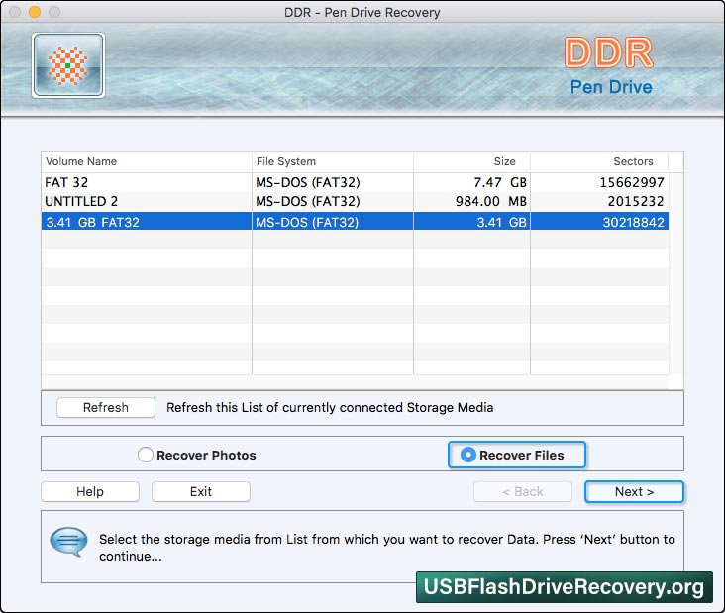
Task: Open the Help button
Action: (x=90, y=491)
